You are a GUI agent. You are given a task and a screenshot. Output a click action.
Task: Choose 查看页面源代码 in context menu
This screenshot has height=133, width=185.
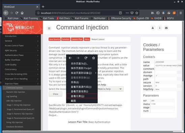coord(82,87)
